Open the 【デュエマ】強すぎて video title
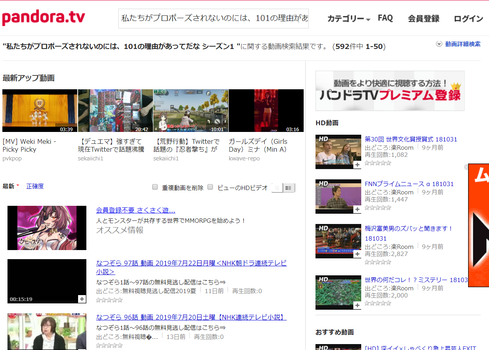The image size is (489, 350). (111, 145)
